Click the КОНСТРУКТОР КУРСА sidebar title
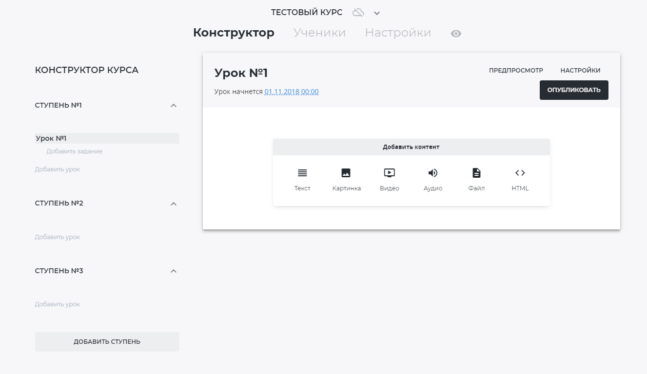 coord(87,70)
